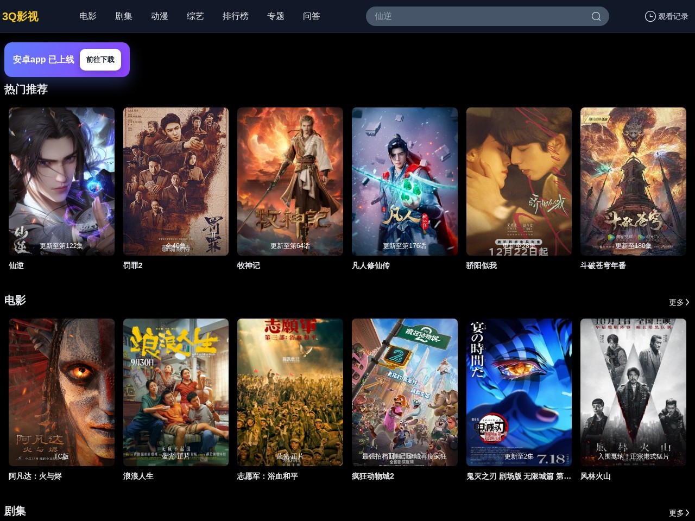Open the 疯狂动物城2 movie poster
The image size is (695, 521).
tap(405, 392)
